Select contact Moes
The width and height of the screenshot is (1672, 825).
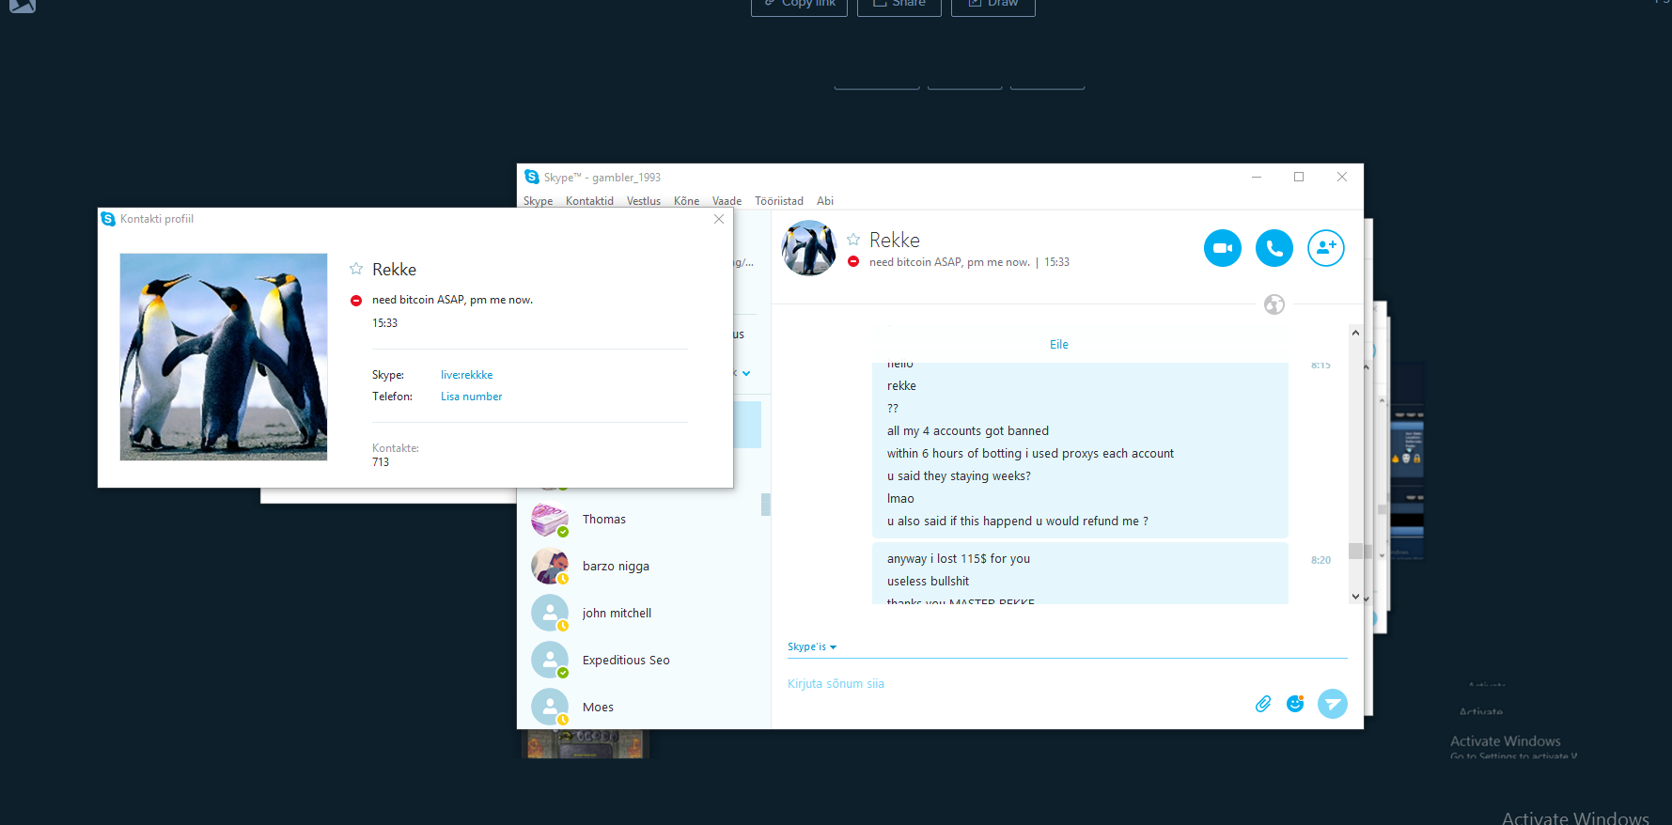[644, 707]
